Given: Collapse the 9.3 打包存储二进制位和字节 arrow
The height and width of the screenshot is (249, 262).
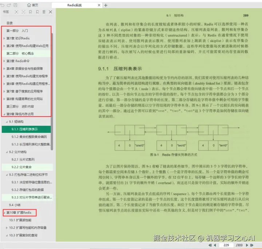Looking at the screenshot, I should pyautogui.click(x=7, y=175).
